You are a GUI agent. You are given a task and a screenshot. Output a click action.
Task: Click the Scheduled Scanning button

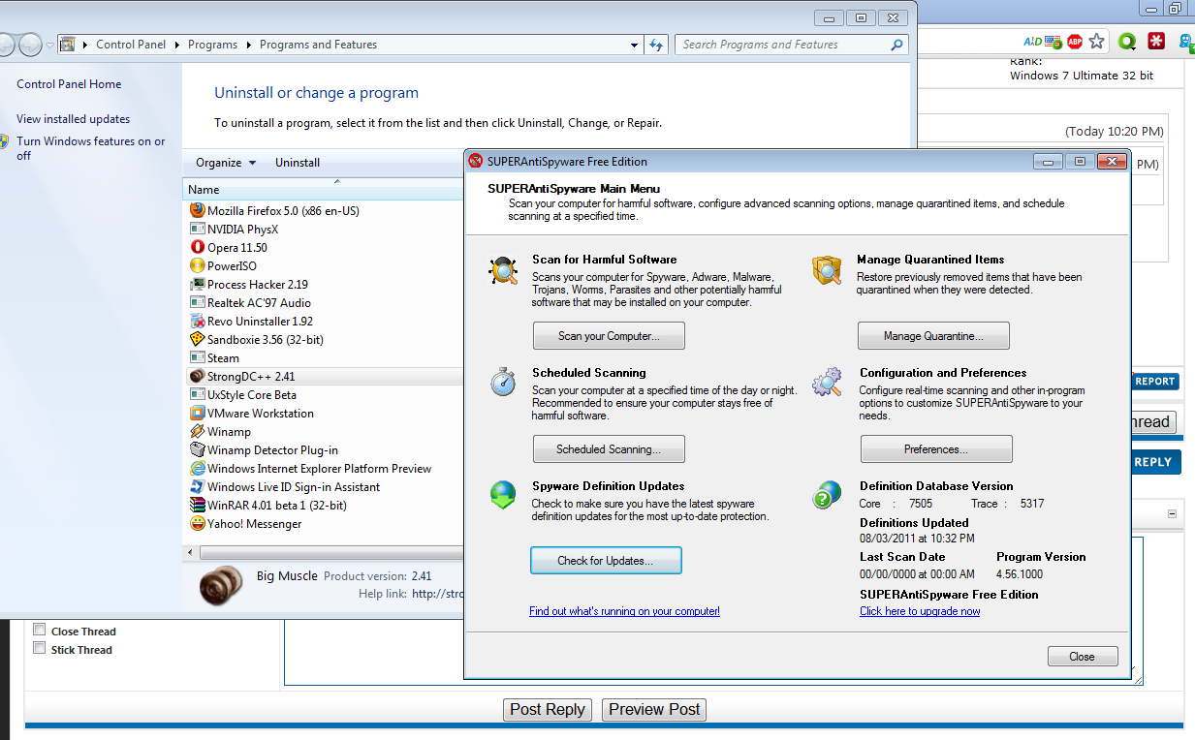coord(609,449)
